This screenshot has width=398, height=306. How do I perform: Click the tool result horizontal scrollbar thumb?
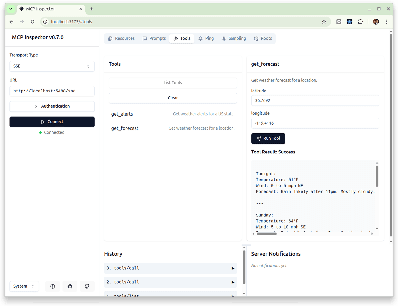pos(267,234)
